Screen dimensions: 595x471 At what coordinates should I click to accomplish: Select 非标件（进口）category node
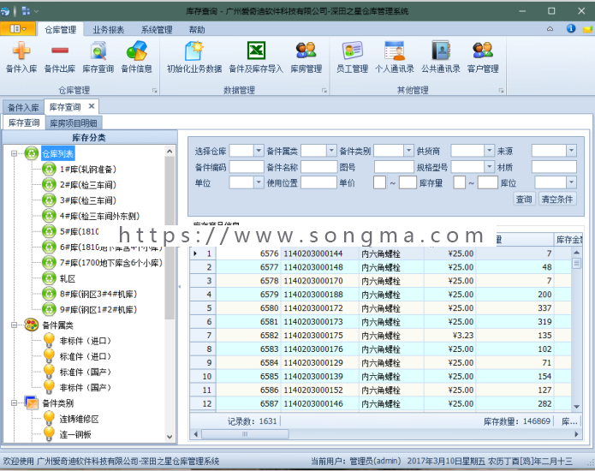(x=86, y=341)
